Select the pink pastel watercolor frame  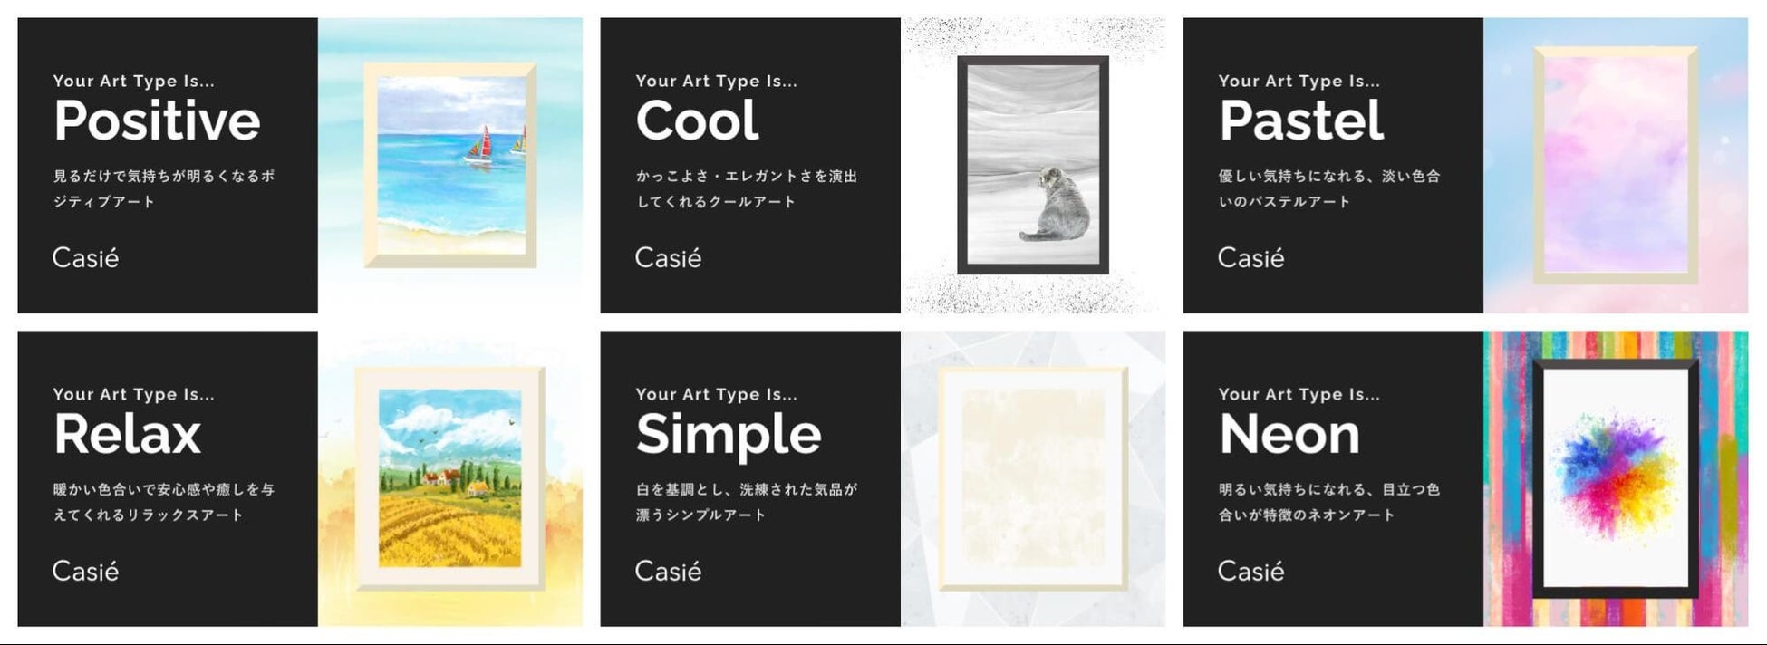coord(1616,165)
